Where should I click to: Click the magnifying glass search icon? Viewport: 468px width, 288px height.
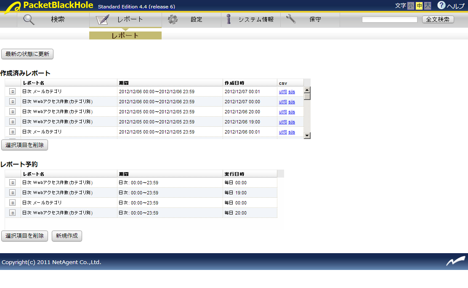click(x=29, y=20)
